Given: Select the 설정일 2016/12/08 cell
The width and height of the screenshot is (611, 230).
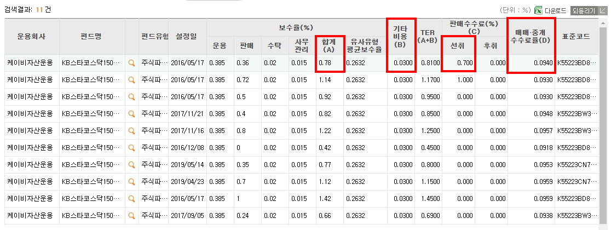Looking at the screenshot, I should (187, 148).
